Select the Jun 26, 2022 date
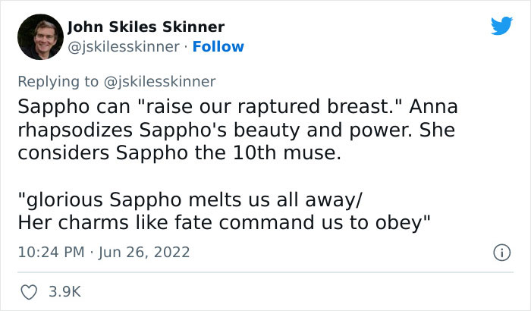 [144, 253]
